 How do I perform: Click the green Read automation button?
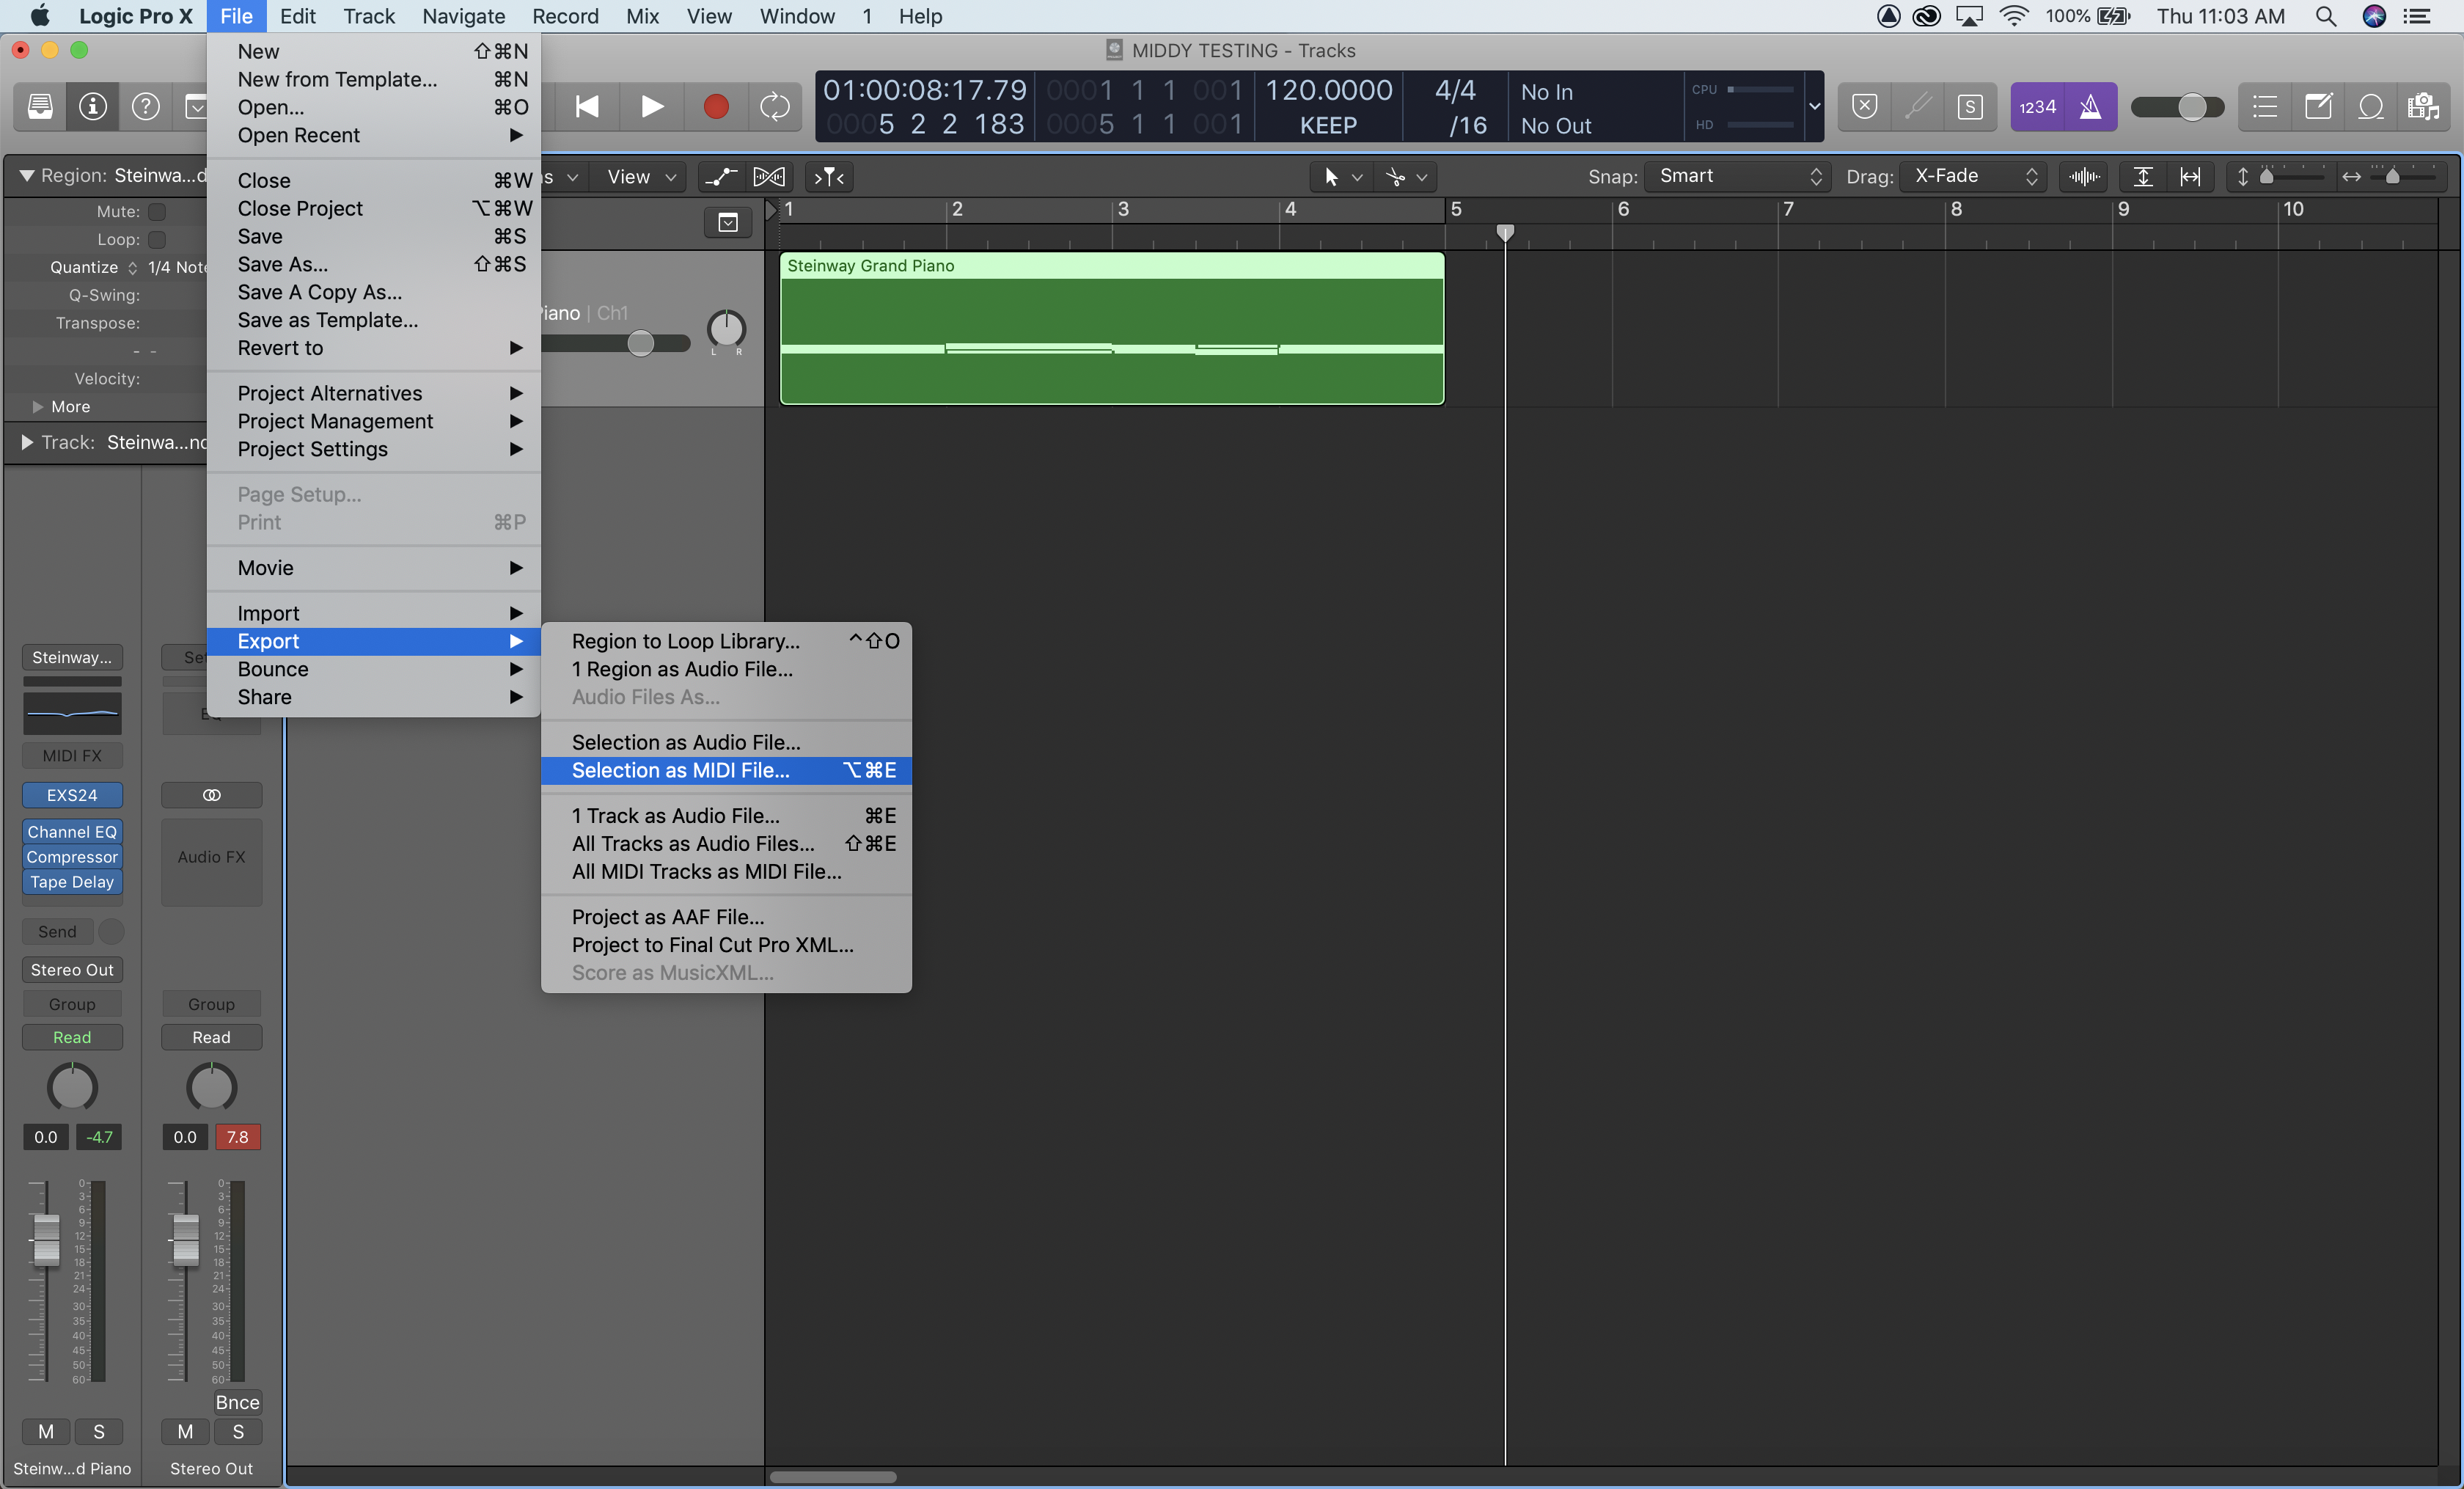[72, 1037]
